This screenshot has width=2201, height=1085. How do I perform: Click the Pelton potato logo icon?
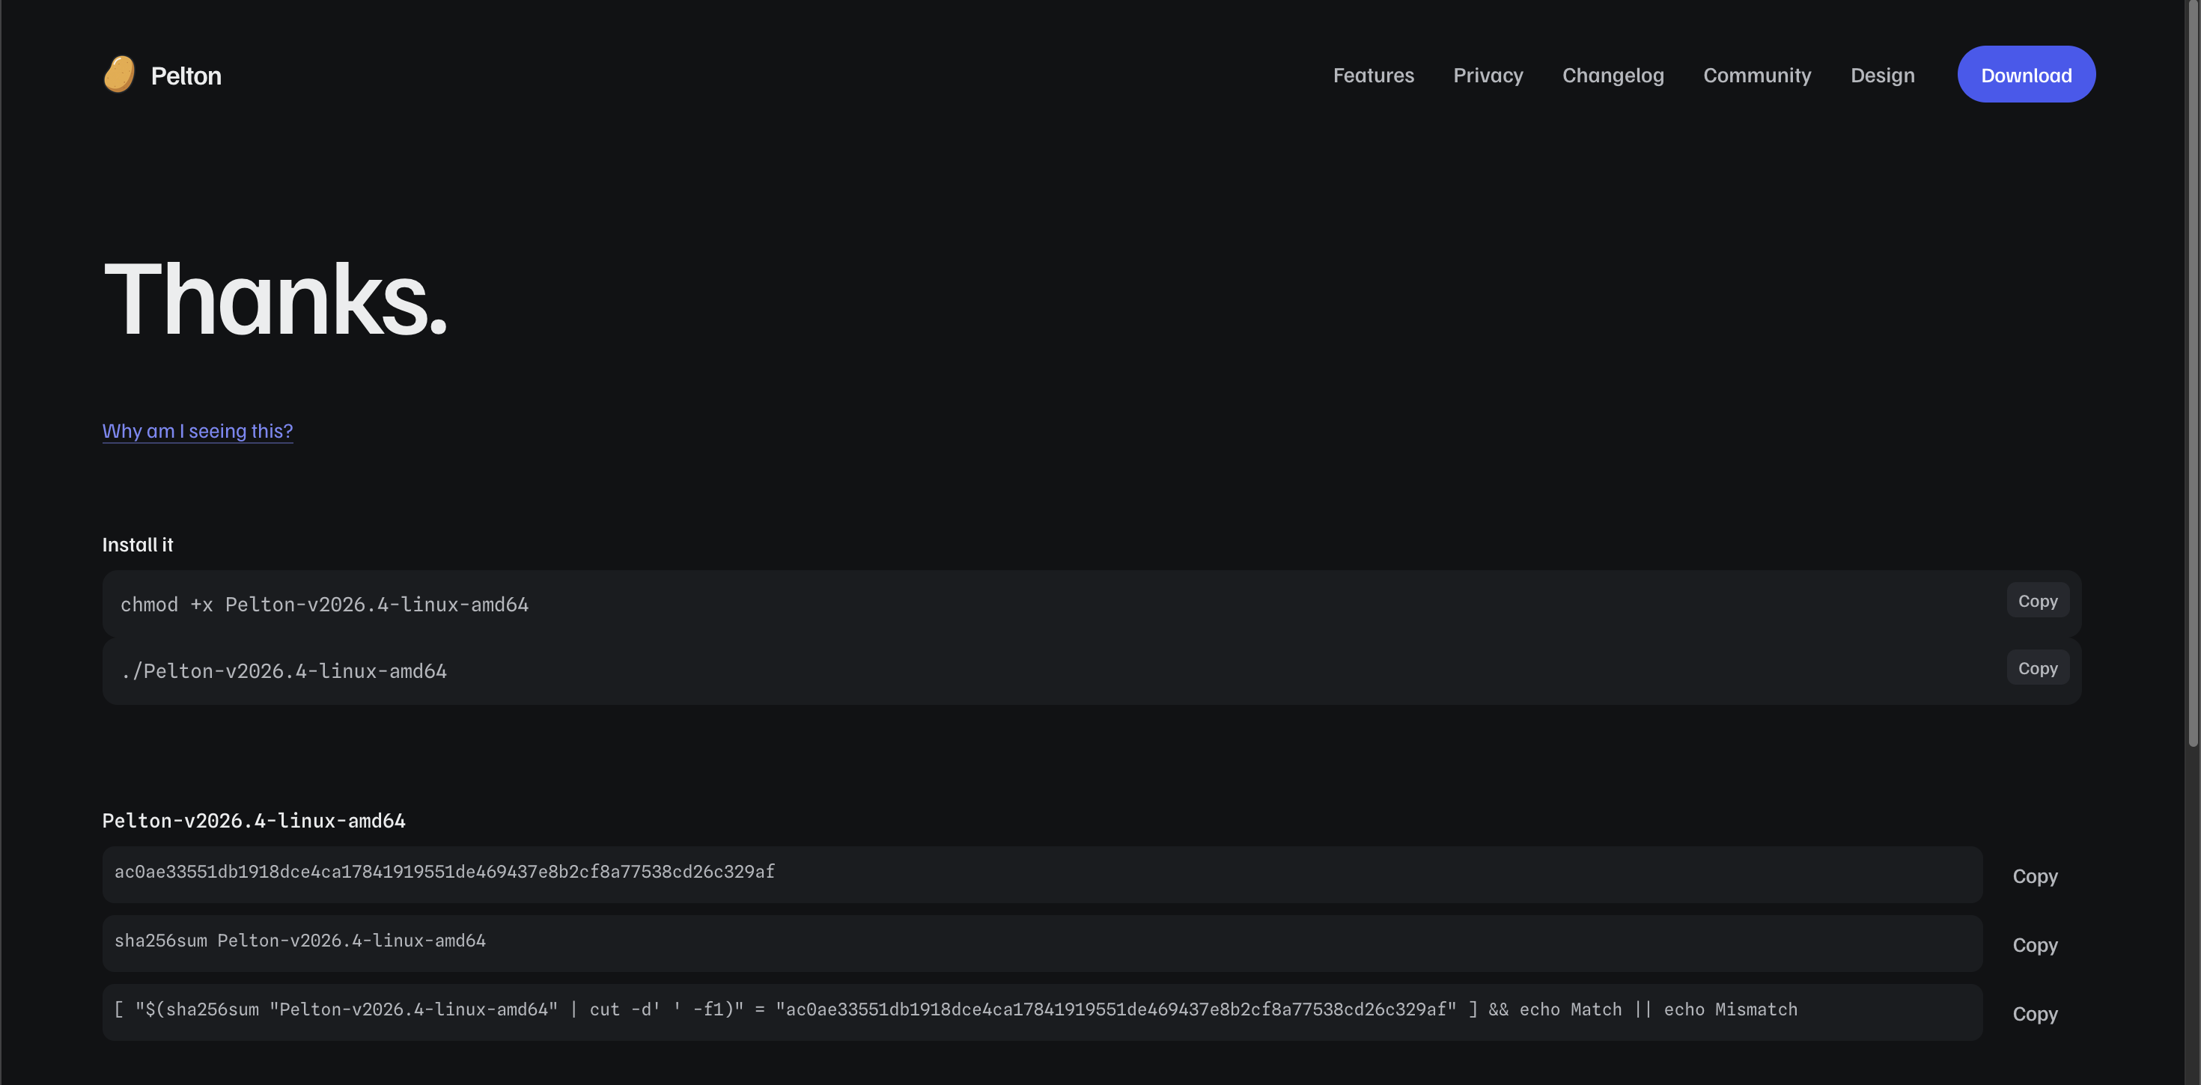tap(120, 74)
